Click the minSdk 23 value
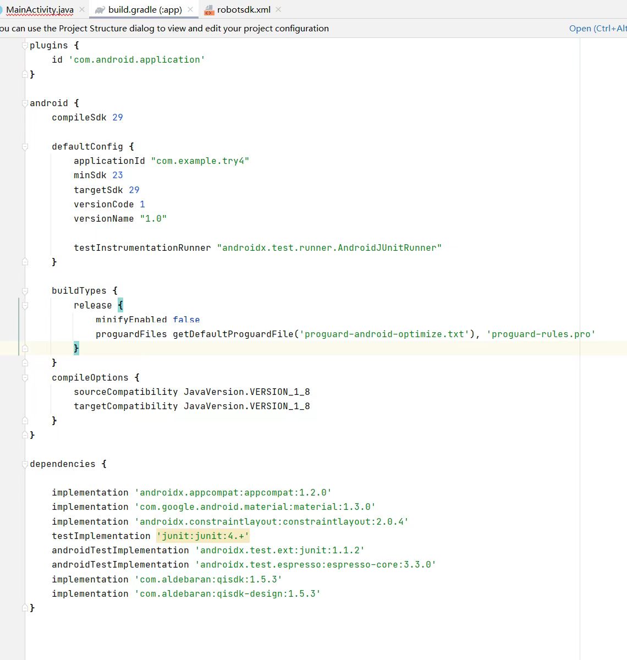 pos(118,175)
